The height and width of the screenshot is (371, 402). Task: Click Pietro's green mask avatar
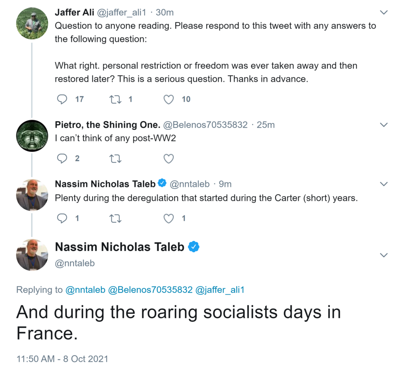[x=32, y=136]
